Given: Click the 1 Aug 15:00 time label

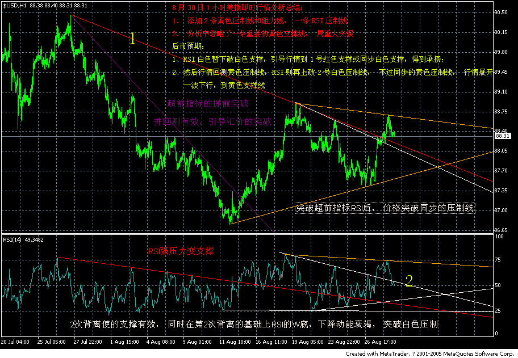Looking at the screenshot, I should pos(124,342).
